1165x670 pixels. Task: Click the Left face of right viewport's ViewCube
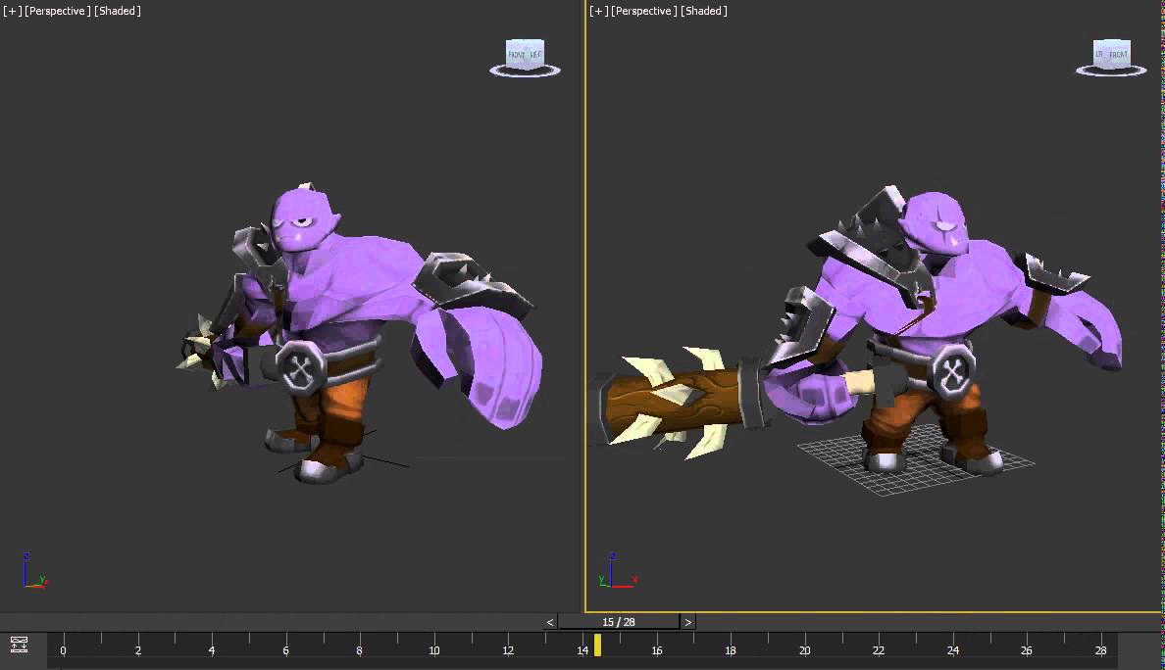click(1099, 54)
